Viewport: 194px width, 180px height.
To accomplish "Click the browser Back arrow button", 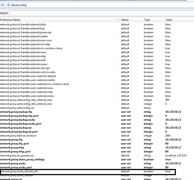I will 3,5.
